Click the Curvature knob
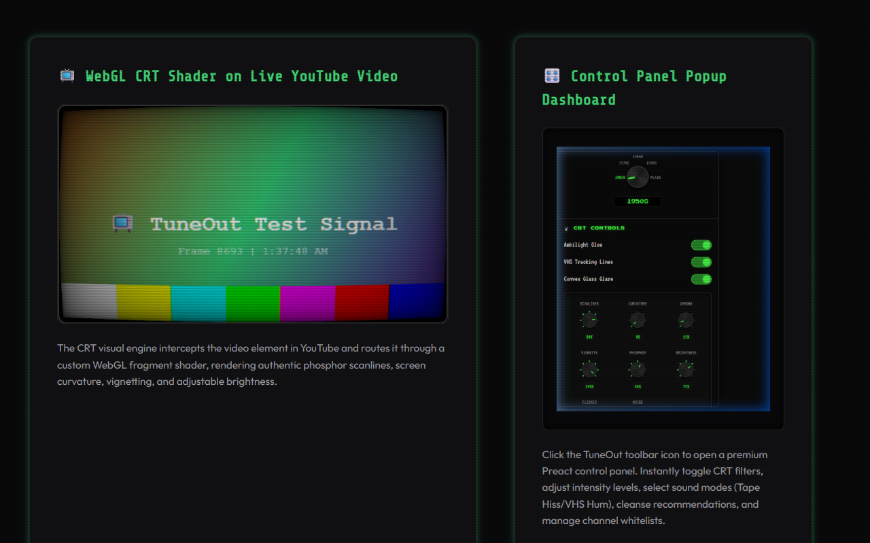The width and height of the screenshot is (870, 543). coord(638,320)
